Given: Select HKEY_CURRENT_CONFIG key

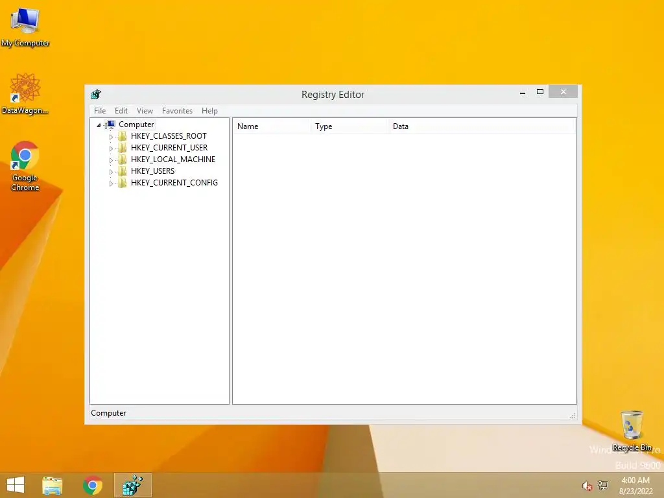Looking at the screenshot, I should click(174, 182).
